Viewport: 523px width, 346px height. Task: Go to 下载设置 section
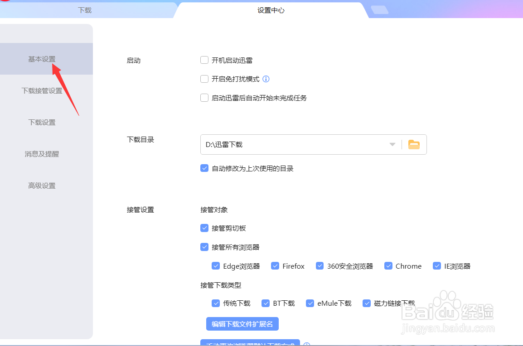(42, 122)
